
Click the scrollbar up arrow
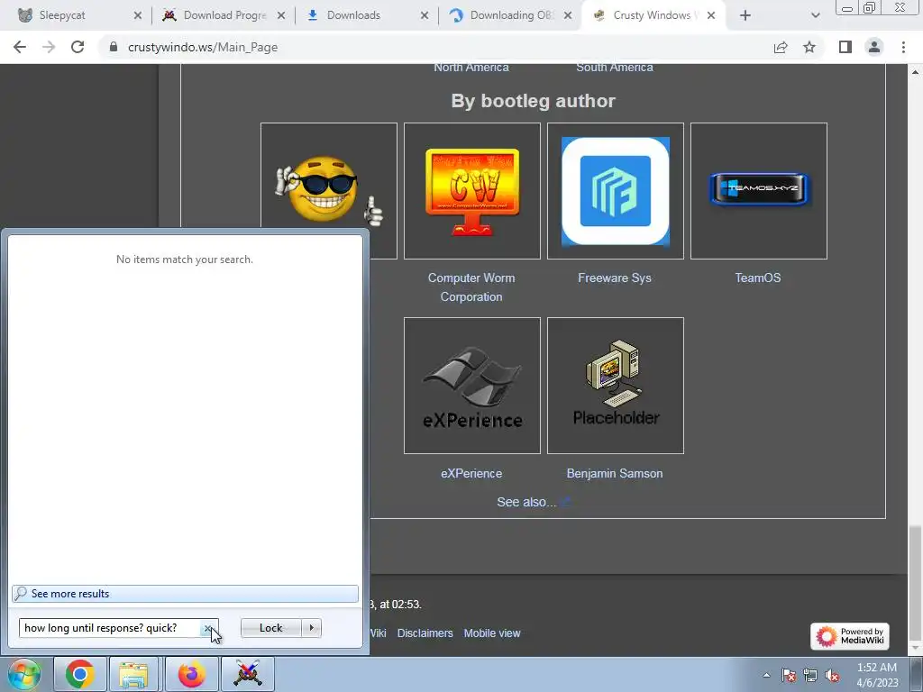(x=915, y=72)
